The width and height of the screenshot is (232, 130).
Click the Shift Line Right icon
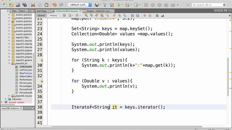[x=137, y=15]
